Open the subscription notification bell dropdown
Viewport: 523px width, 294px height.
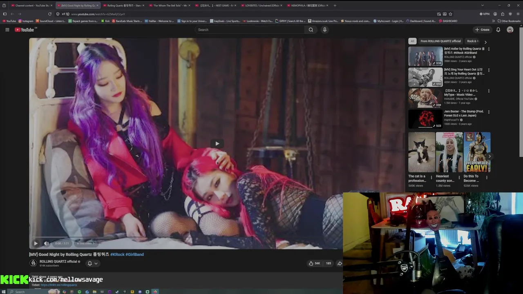point(93,263)
